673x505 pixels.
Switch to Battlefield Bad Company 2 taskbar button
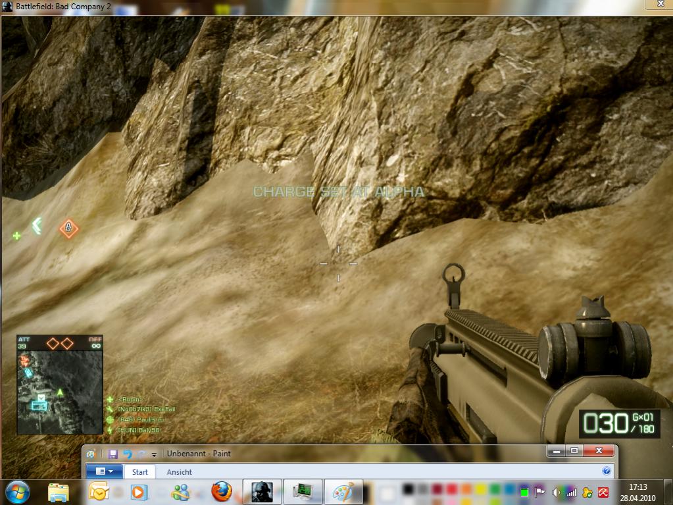click(262, 492)
